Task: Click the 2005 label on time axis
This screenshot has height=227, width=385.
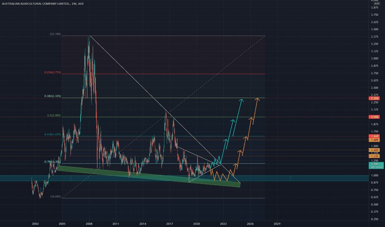Action: point(62,224)
